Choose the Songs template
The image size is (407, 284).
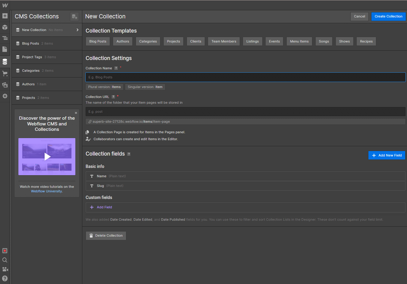click(x=324, y=41)
